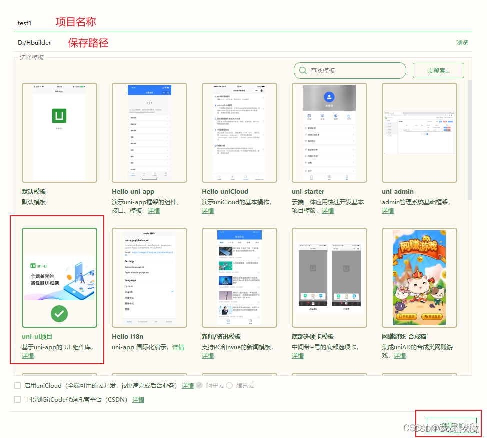The width and height of the screenshot is (487, 438).
Task: Select the 网赚游戏-合成猫 thumbnail
Action: click(419, 278)
